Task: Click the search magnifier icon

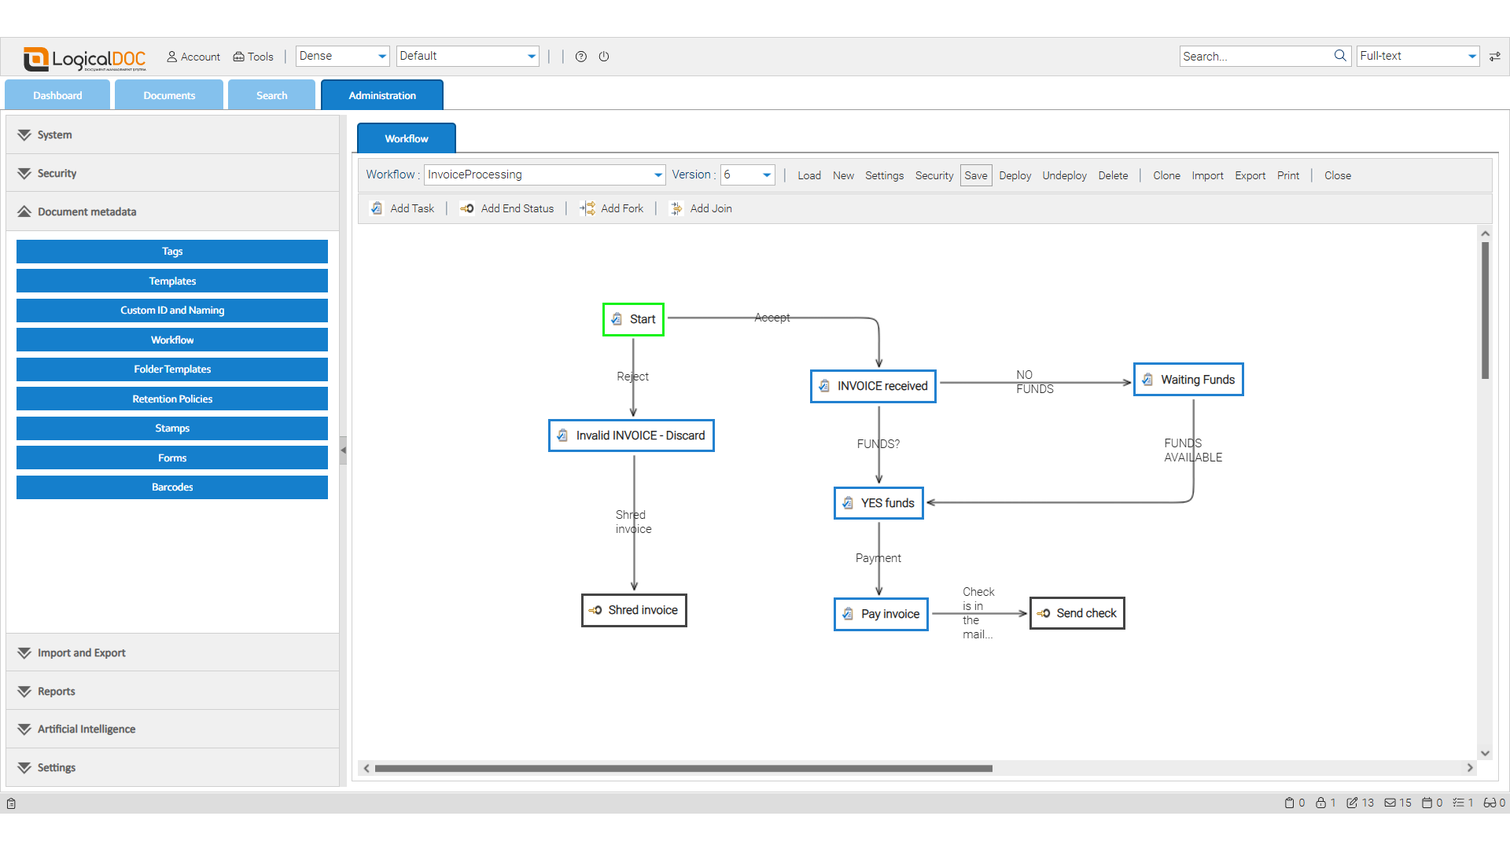Action: (1340, 56)
